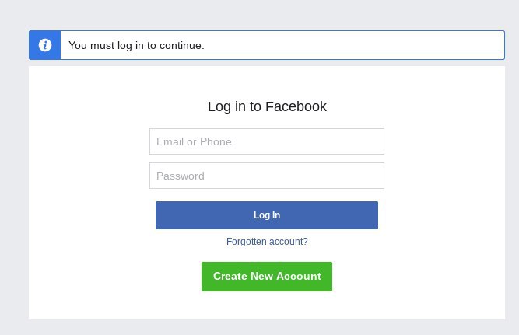Viewport: 519px width, 335px height.
Task: Focus the Email or Phone field
Action: (267, 141)
